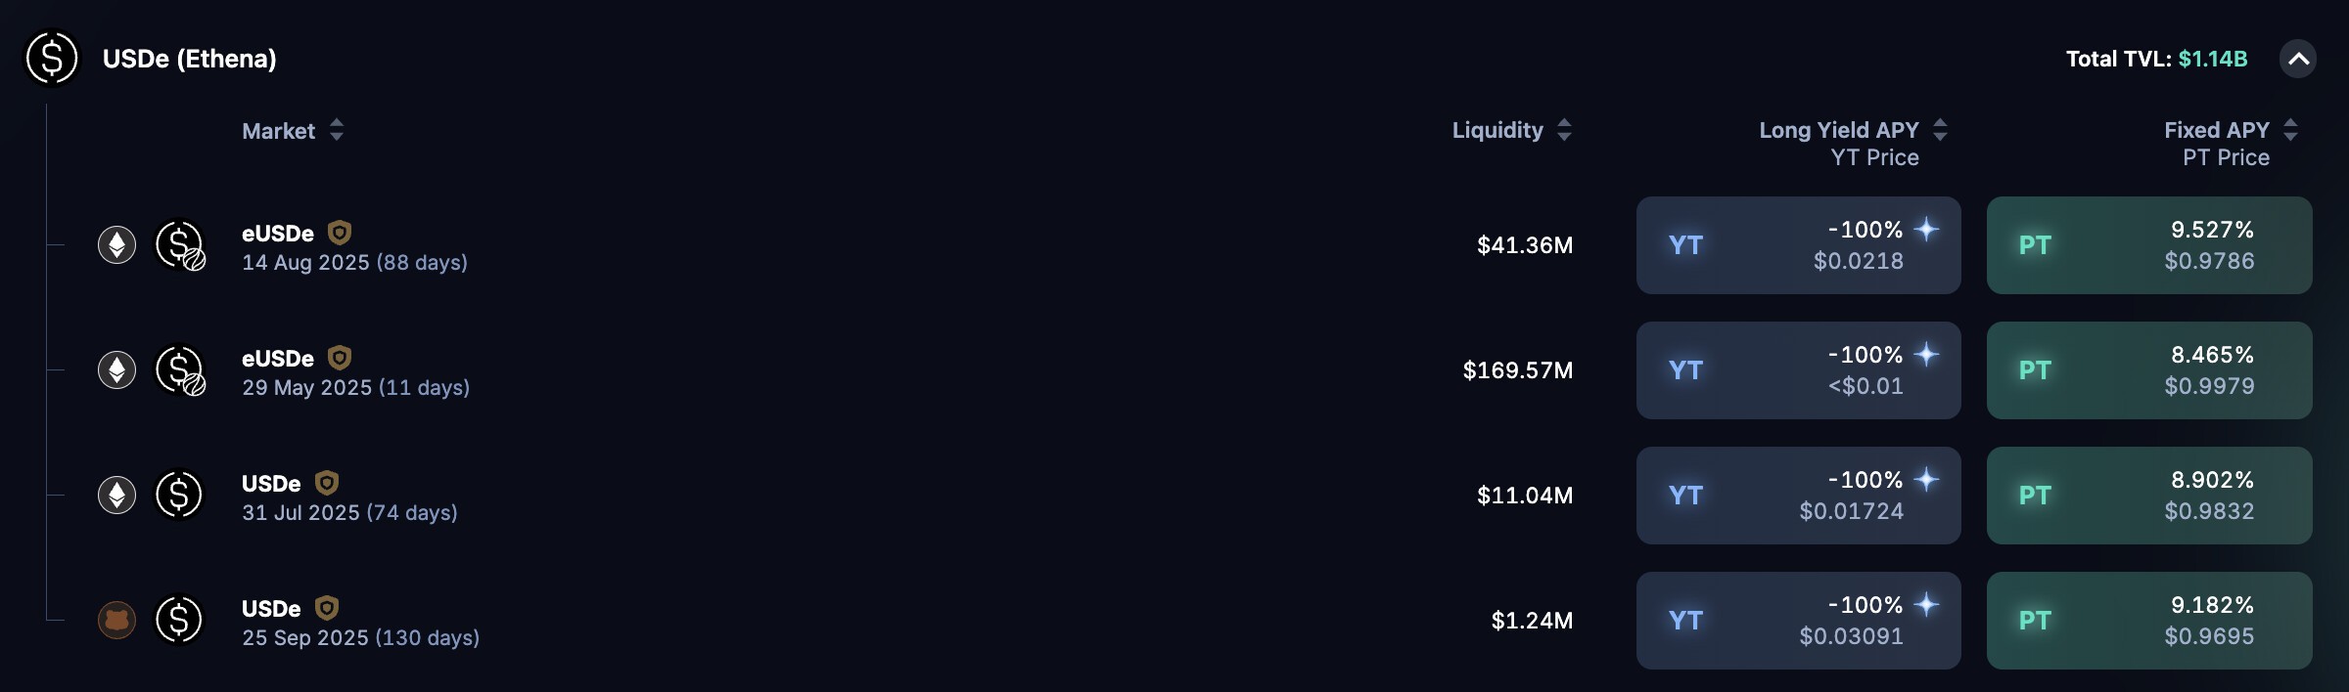Click the shield badge beside eUSDe 29 May
The image size is (2349, 692).
(x=339, y=358)
